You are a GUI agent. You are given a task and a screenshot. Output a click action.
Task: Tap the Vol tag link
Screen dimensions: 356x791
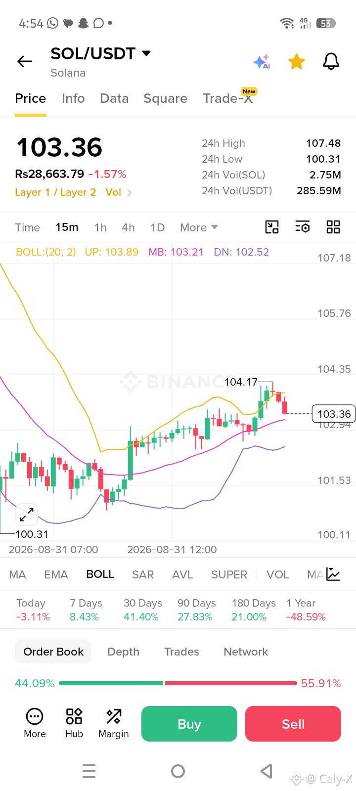point(113,192)
